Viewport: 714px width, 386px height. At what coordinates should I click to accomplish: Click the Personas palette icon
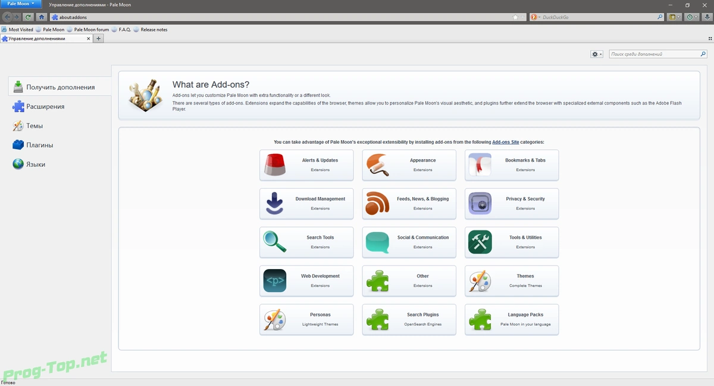(x=274, y=319)
